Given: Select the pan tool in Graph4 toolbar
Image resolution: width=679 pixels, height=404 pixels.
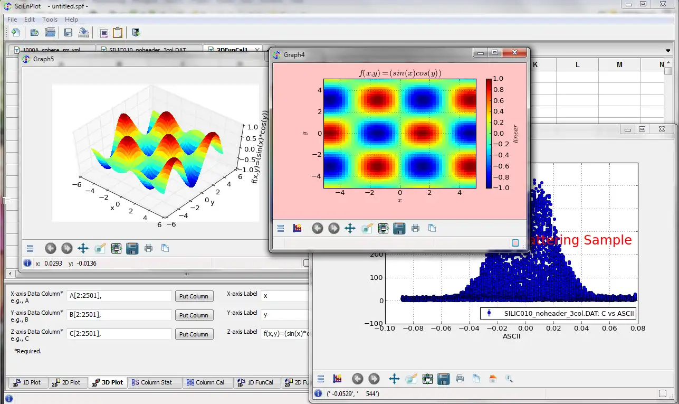Looking at the screenshot, I should click(350, 228).
